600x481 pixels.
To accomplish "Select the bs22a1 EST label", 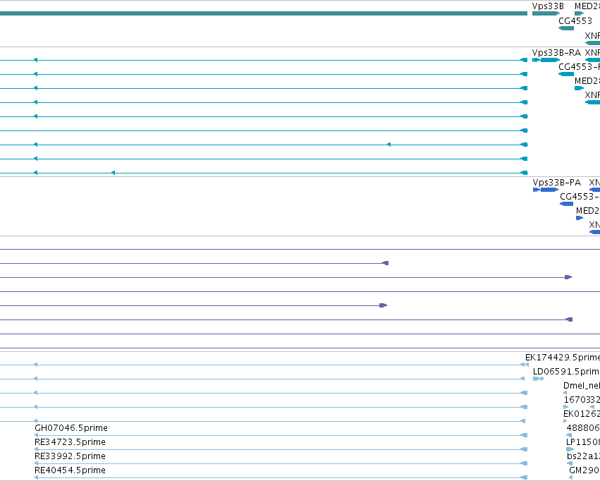I will (x=584, y=456).
